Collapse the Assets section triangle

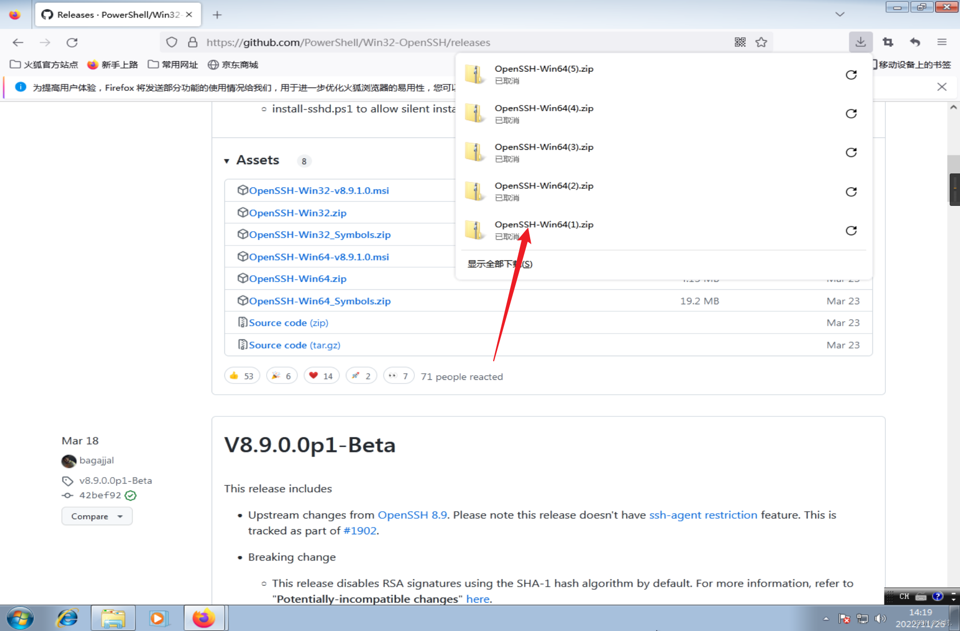point(226,161)
